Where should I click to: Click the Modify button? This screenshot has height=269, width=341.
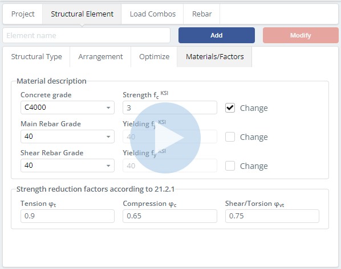(x=301, y=35)
